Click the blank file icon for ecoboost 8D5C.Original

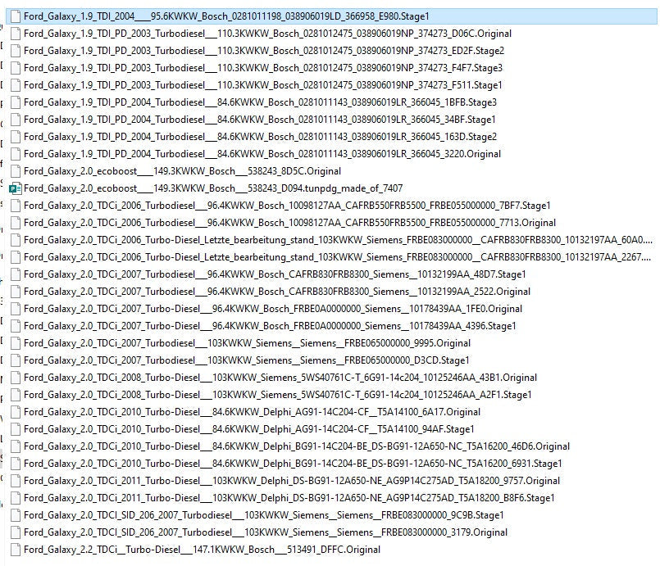pos(15,171)
